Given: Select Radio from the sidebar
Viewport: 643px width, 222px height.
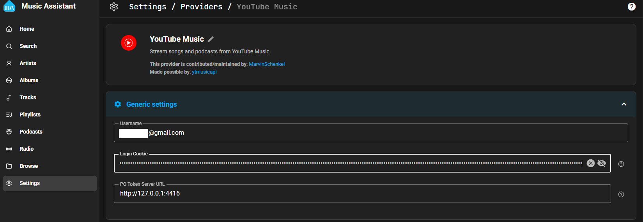Looking at the screenshot, I should click(x=27, y=149).
